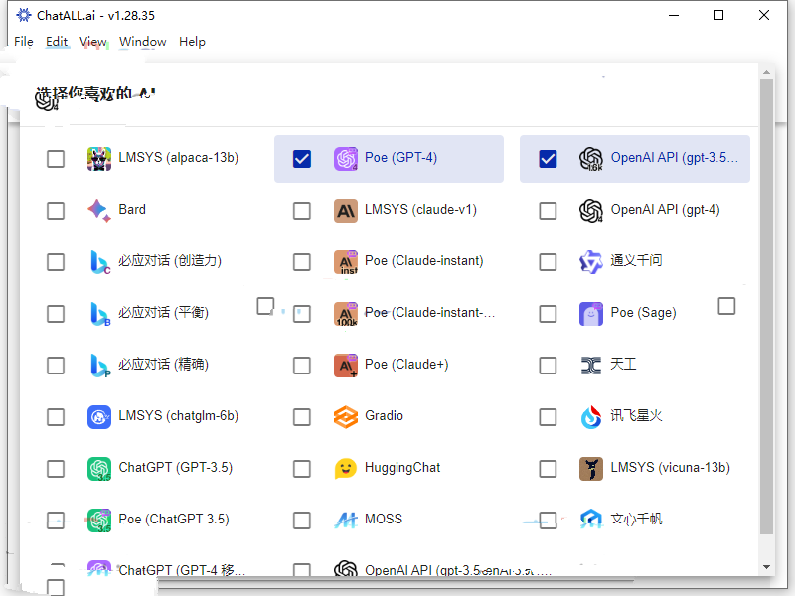Click the ChatGPT (GPT-3.5) green icon

99,468
